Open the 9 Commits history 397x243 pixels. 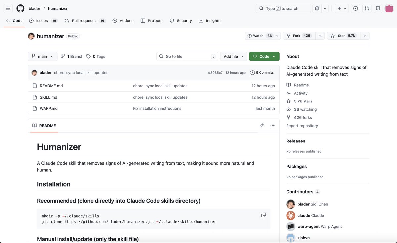[262, 72]
